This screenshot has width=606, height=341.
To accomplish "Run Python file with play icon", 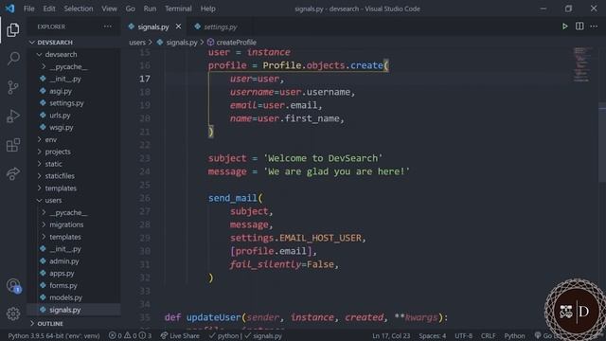I will click(x=564, y=27).
